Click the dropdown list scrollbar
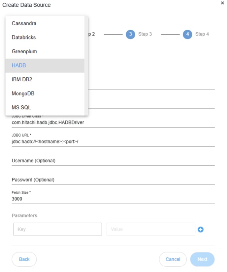This screenshot has width=227, height=272. coord(86,49)
